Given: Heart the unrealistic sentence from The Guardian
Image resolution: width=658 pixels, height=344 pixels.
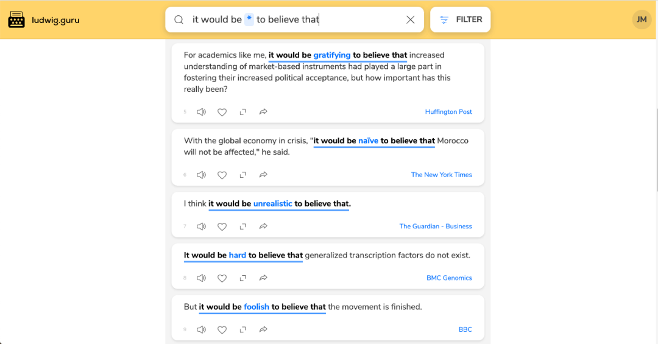Looking at the screenshot, I should pos(222,226).
